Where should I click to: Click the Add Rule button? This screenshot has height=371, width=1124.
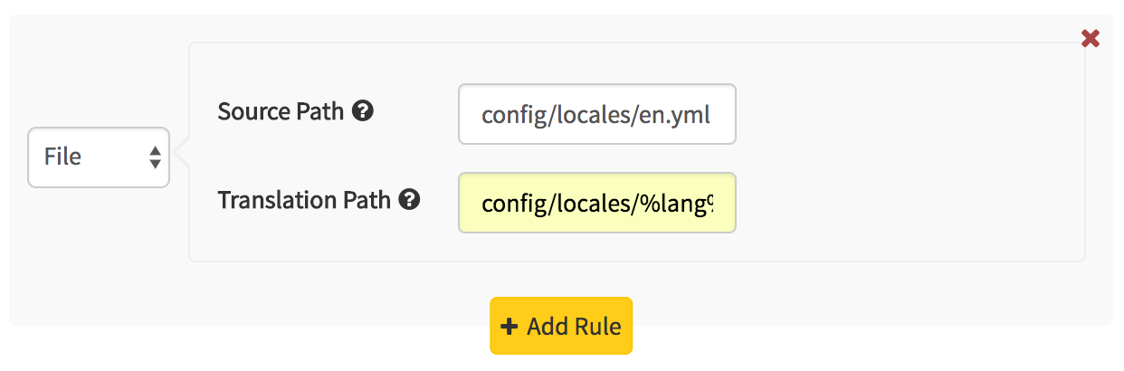[561, 326]
